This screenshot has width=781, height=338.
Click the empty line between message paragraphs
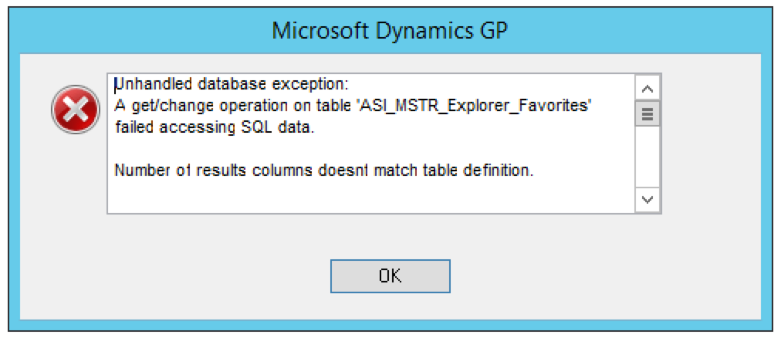[x=369, y=150]
